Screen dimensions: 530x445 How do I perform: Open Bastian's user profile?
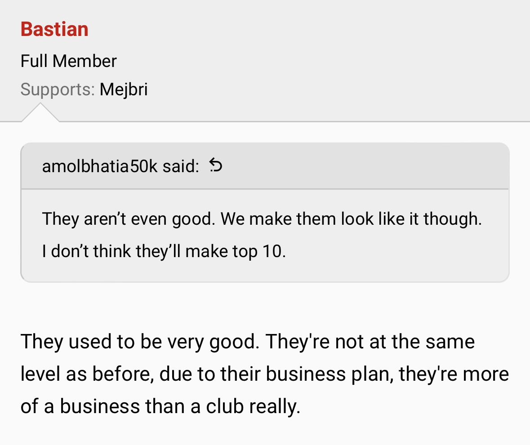tap(54, 29)
